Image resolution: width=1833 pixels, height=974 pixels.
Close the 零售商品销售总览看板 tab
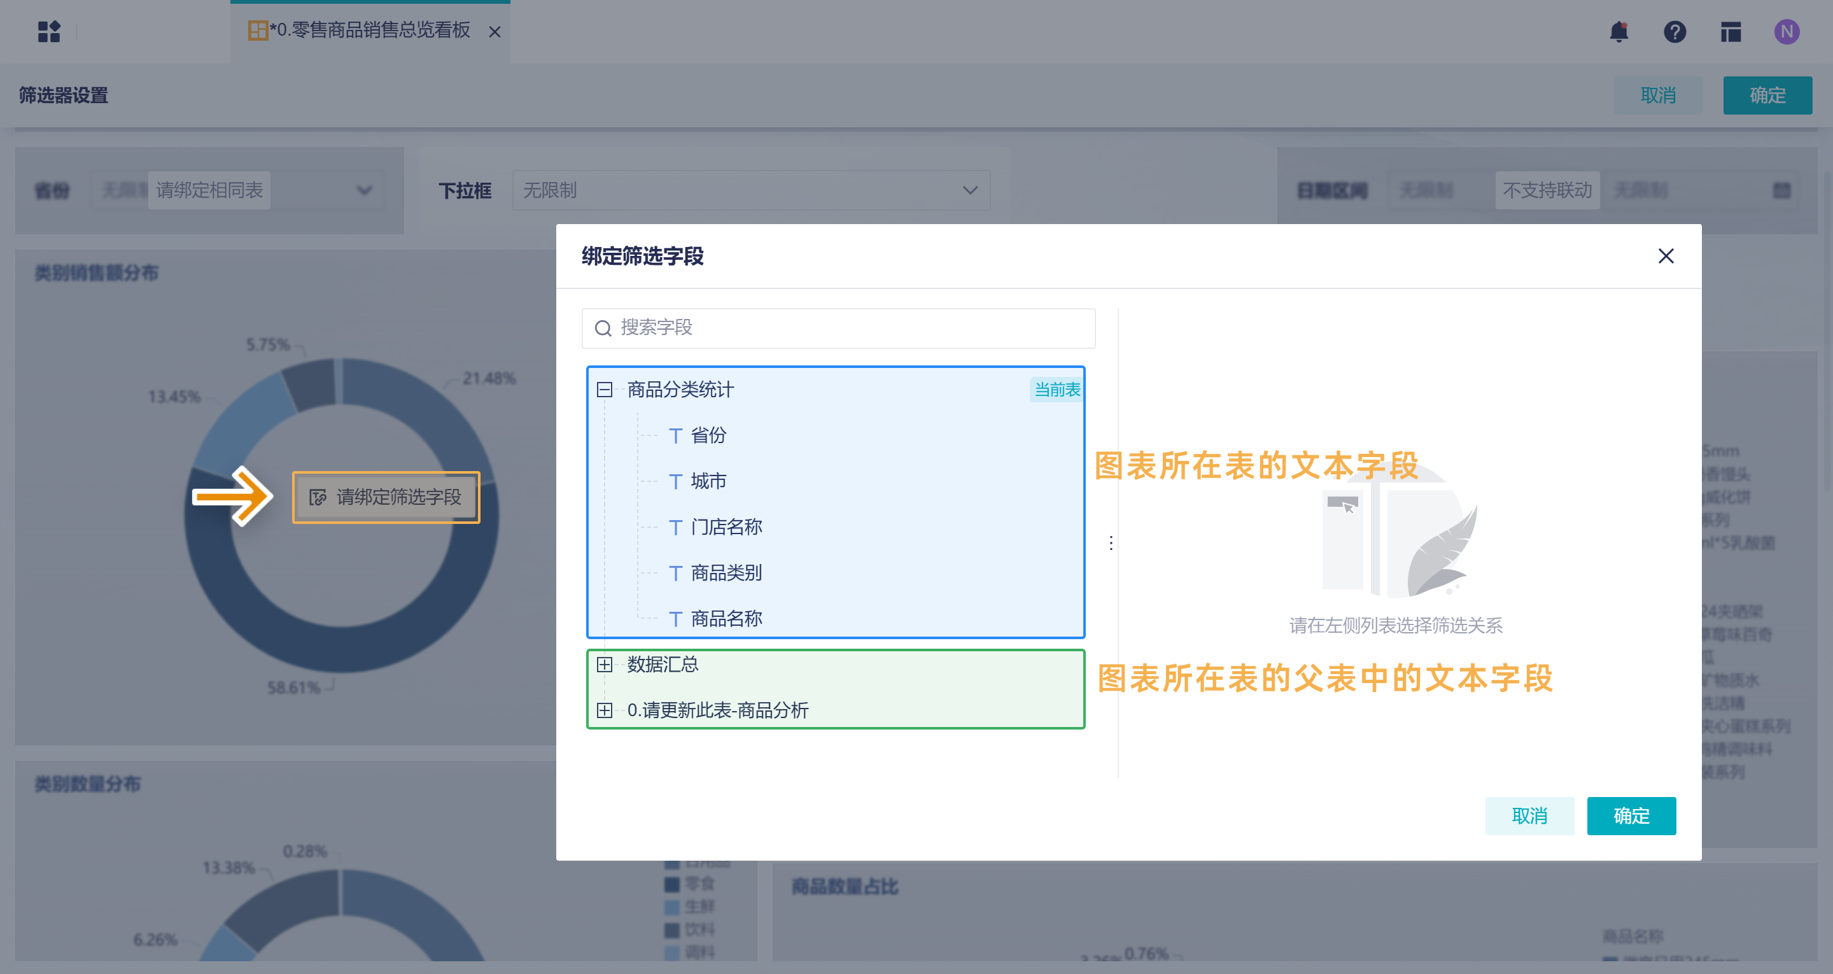(495, 32)
